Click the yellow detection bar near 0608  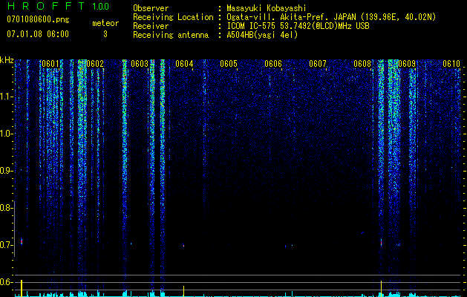(381, 288)
